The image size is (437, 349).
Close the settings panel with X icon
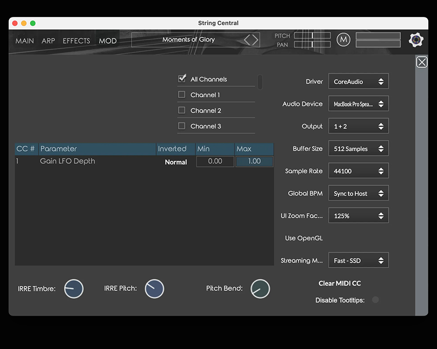tap(421, 62)
